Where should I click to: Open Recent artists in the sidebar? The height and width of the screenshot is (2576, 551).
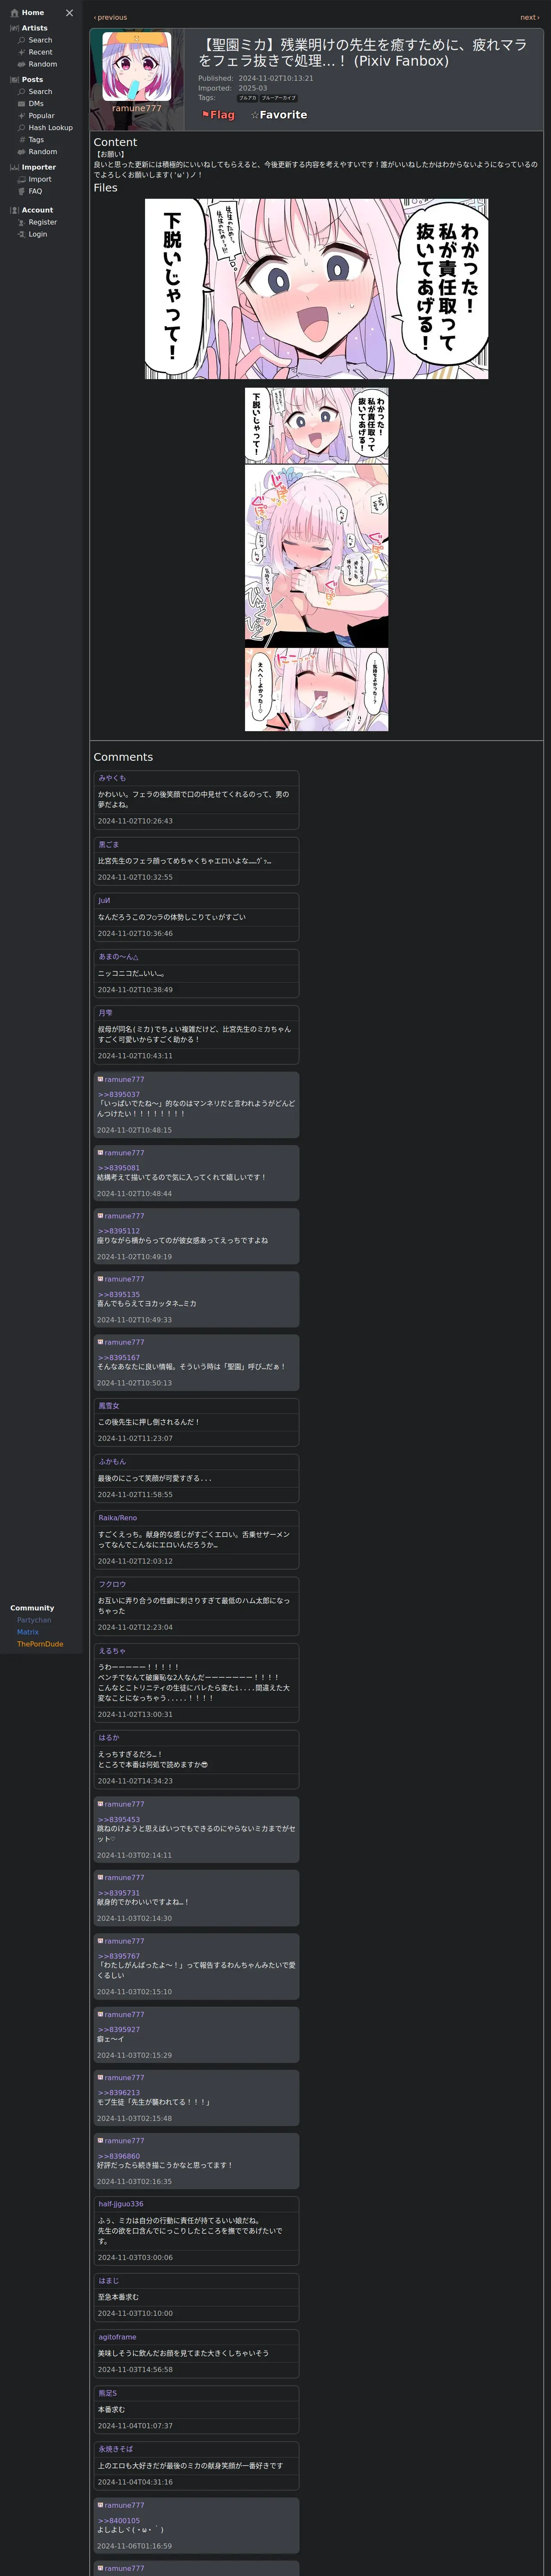pos(40,52)
